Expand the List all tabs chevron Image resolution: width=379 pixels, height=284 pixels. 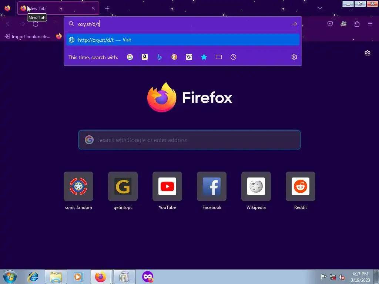pos(319,8)
